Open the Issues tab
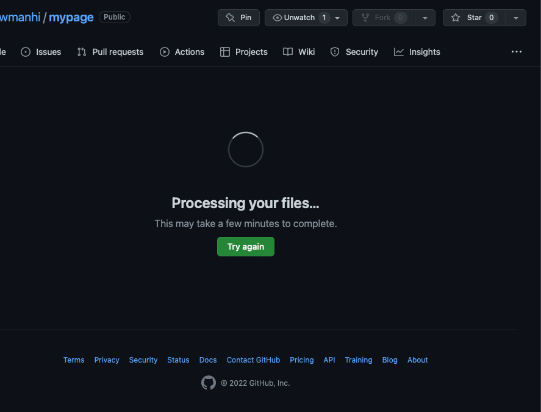The image size is (541, 412). [41, 52]
